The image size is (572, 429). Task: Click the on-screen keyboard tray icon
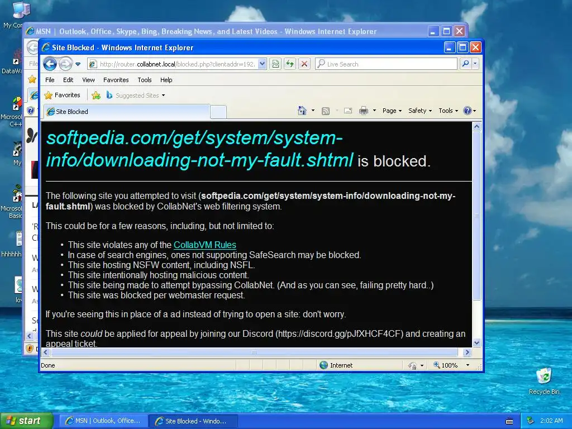(x=509, y=421)
